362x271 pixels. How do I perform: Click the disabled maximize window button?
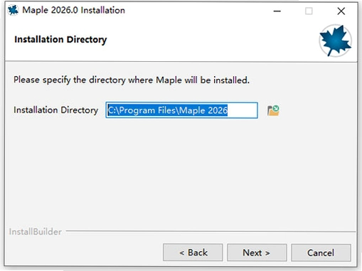(x=309, y=11)
